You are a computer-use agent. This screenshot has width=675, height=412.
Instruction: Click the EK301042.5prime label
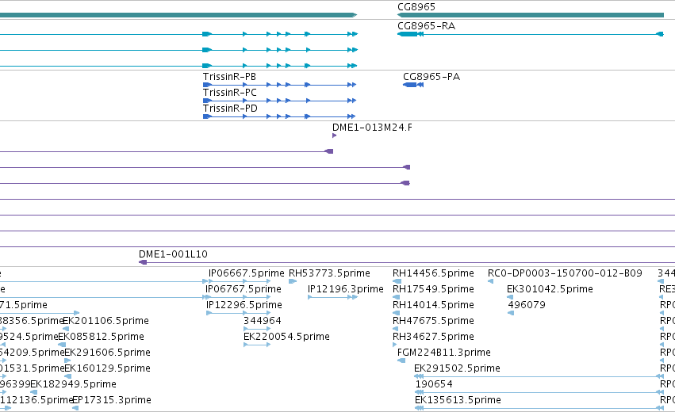tap(550, 289)
